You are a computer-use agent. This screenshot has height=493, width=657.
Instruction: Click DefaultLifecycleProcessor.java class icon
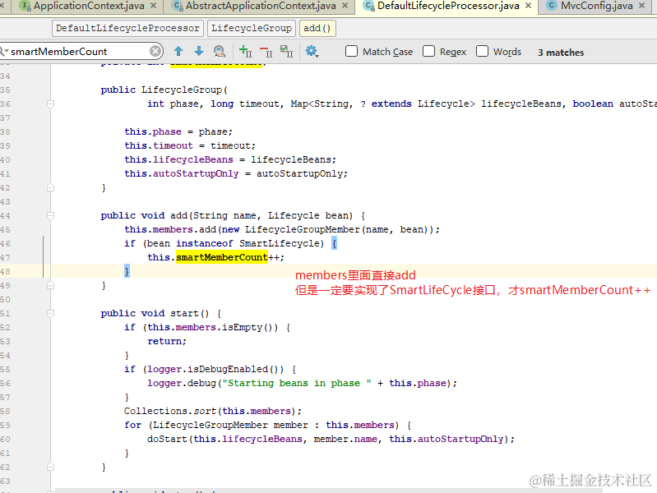(x=369, y=6)
